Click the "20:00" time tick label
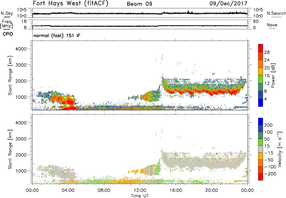 [x=212, y=190]
